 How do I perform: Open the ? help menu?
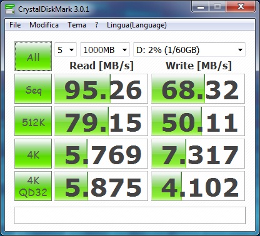(x=96, y=25)
